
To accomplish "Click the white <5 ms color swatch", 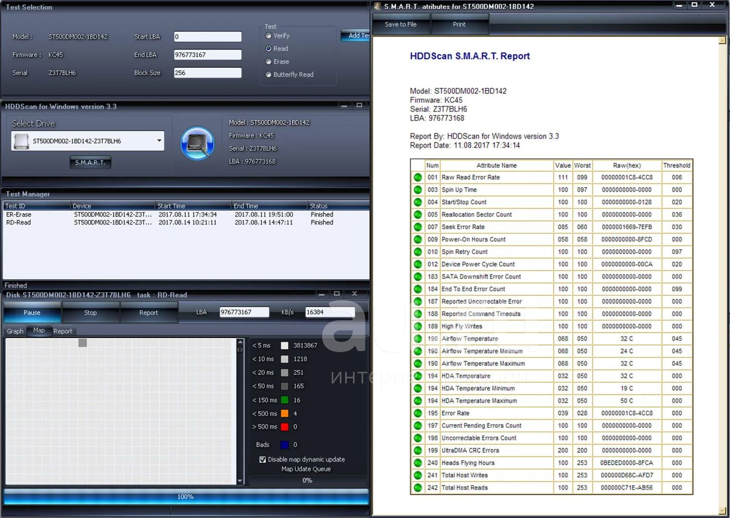I will 285,345.
